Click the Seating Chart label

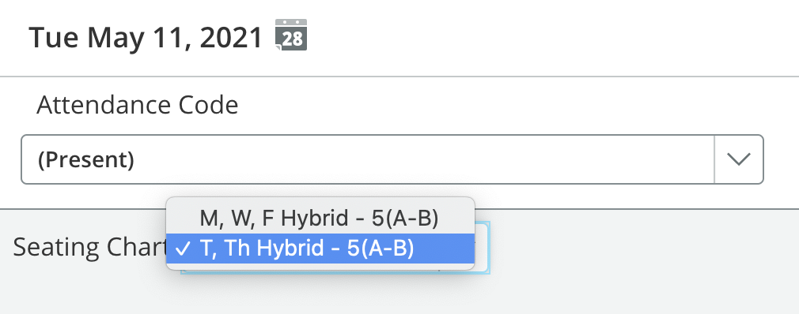[x=90, y=248]
